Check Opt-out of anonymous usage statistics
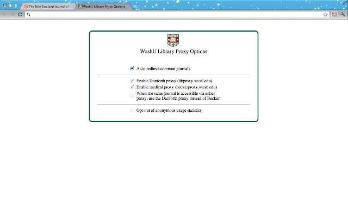 point(132,110)
